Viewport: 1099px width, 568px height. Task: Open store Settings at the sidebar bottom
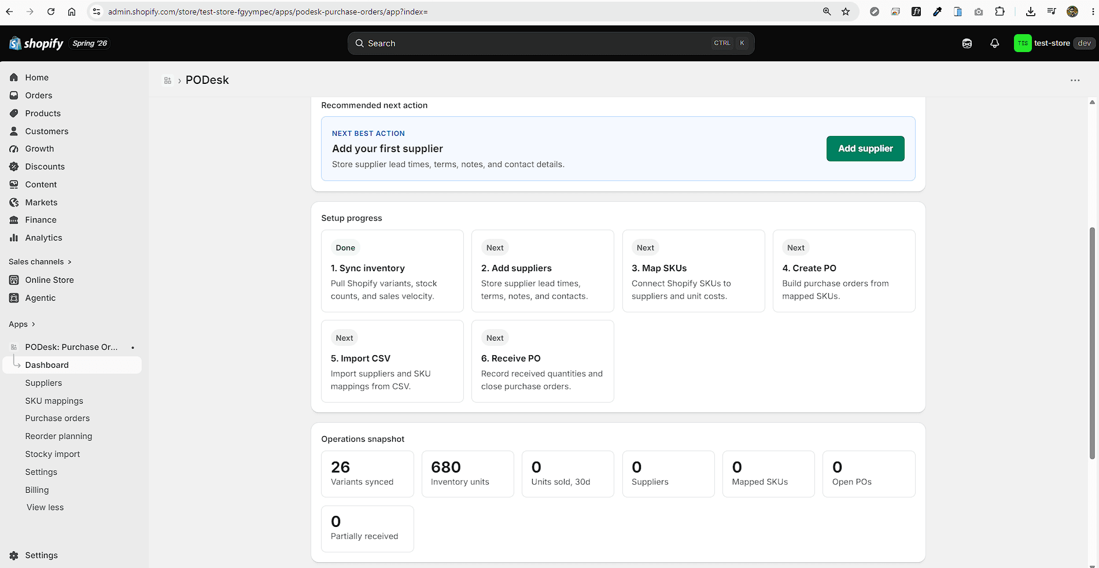point(41,555)
